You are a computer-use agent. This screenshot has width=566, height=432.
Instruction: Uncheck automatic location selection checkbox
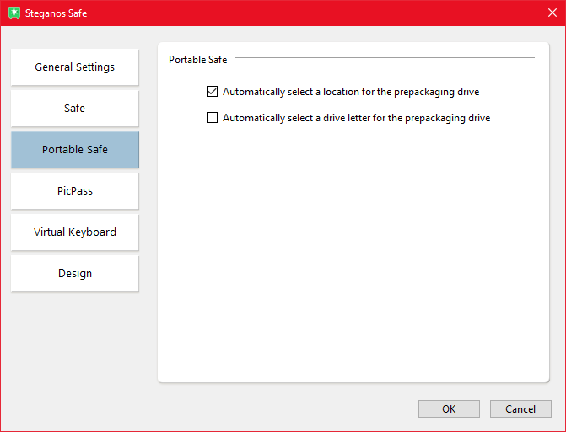(x=213, y=92)
